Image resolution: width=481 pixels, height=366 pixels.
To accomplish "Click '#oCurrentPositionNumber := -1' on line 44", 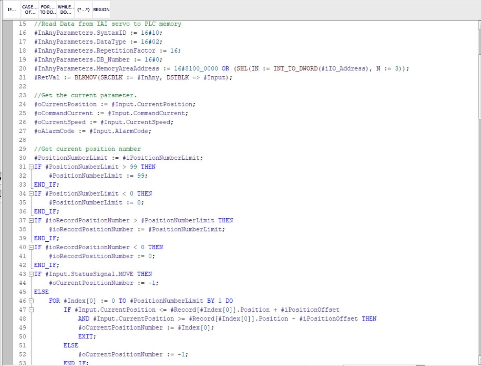I will 102,283.
